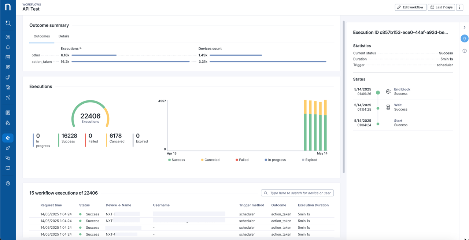
Task: Toggle the Canceled legend in the chart
Action: [210, 160]
